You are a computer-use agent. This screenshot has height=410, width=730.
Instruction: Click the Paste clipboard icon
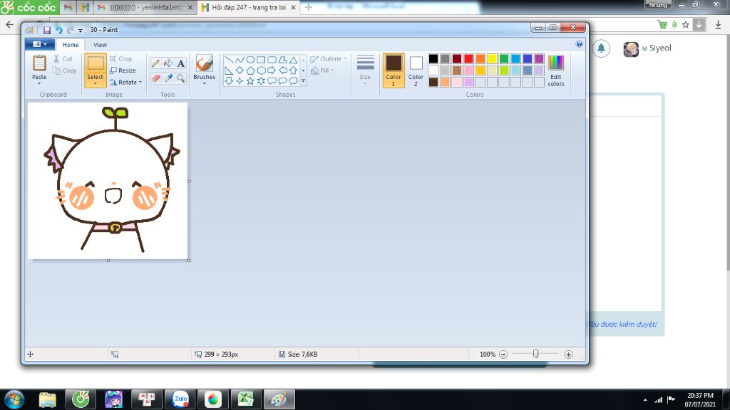(39, 63)
